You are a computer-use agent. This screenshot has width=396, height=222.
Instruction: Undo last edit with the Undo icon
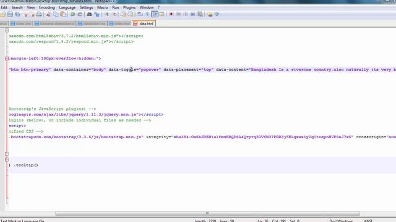(x=73, y=14)
